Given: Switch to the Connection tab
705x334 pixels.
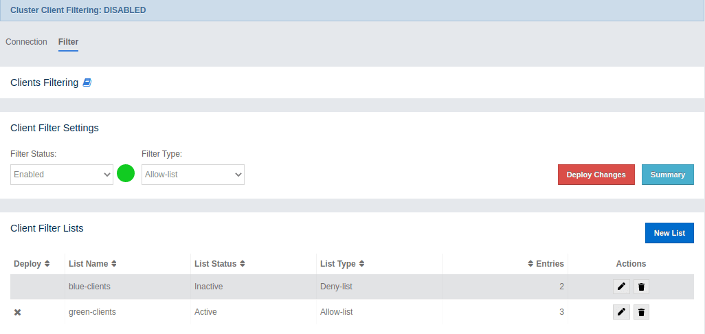Looking at the screenshot, I should pos(26,42).
